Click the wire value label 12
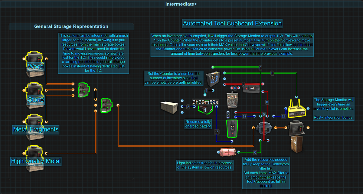The width and height of the screenshot is (363, 194). click(x=283, y=116)
